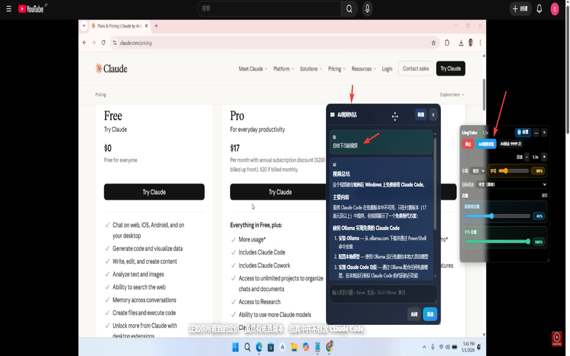Open Chrome tab search dropdown in the video
570x356 pixels.
pyautogui.click(x=84, y=26)
